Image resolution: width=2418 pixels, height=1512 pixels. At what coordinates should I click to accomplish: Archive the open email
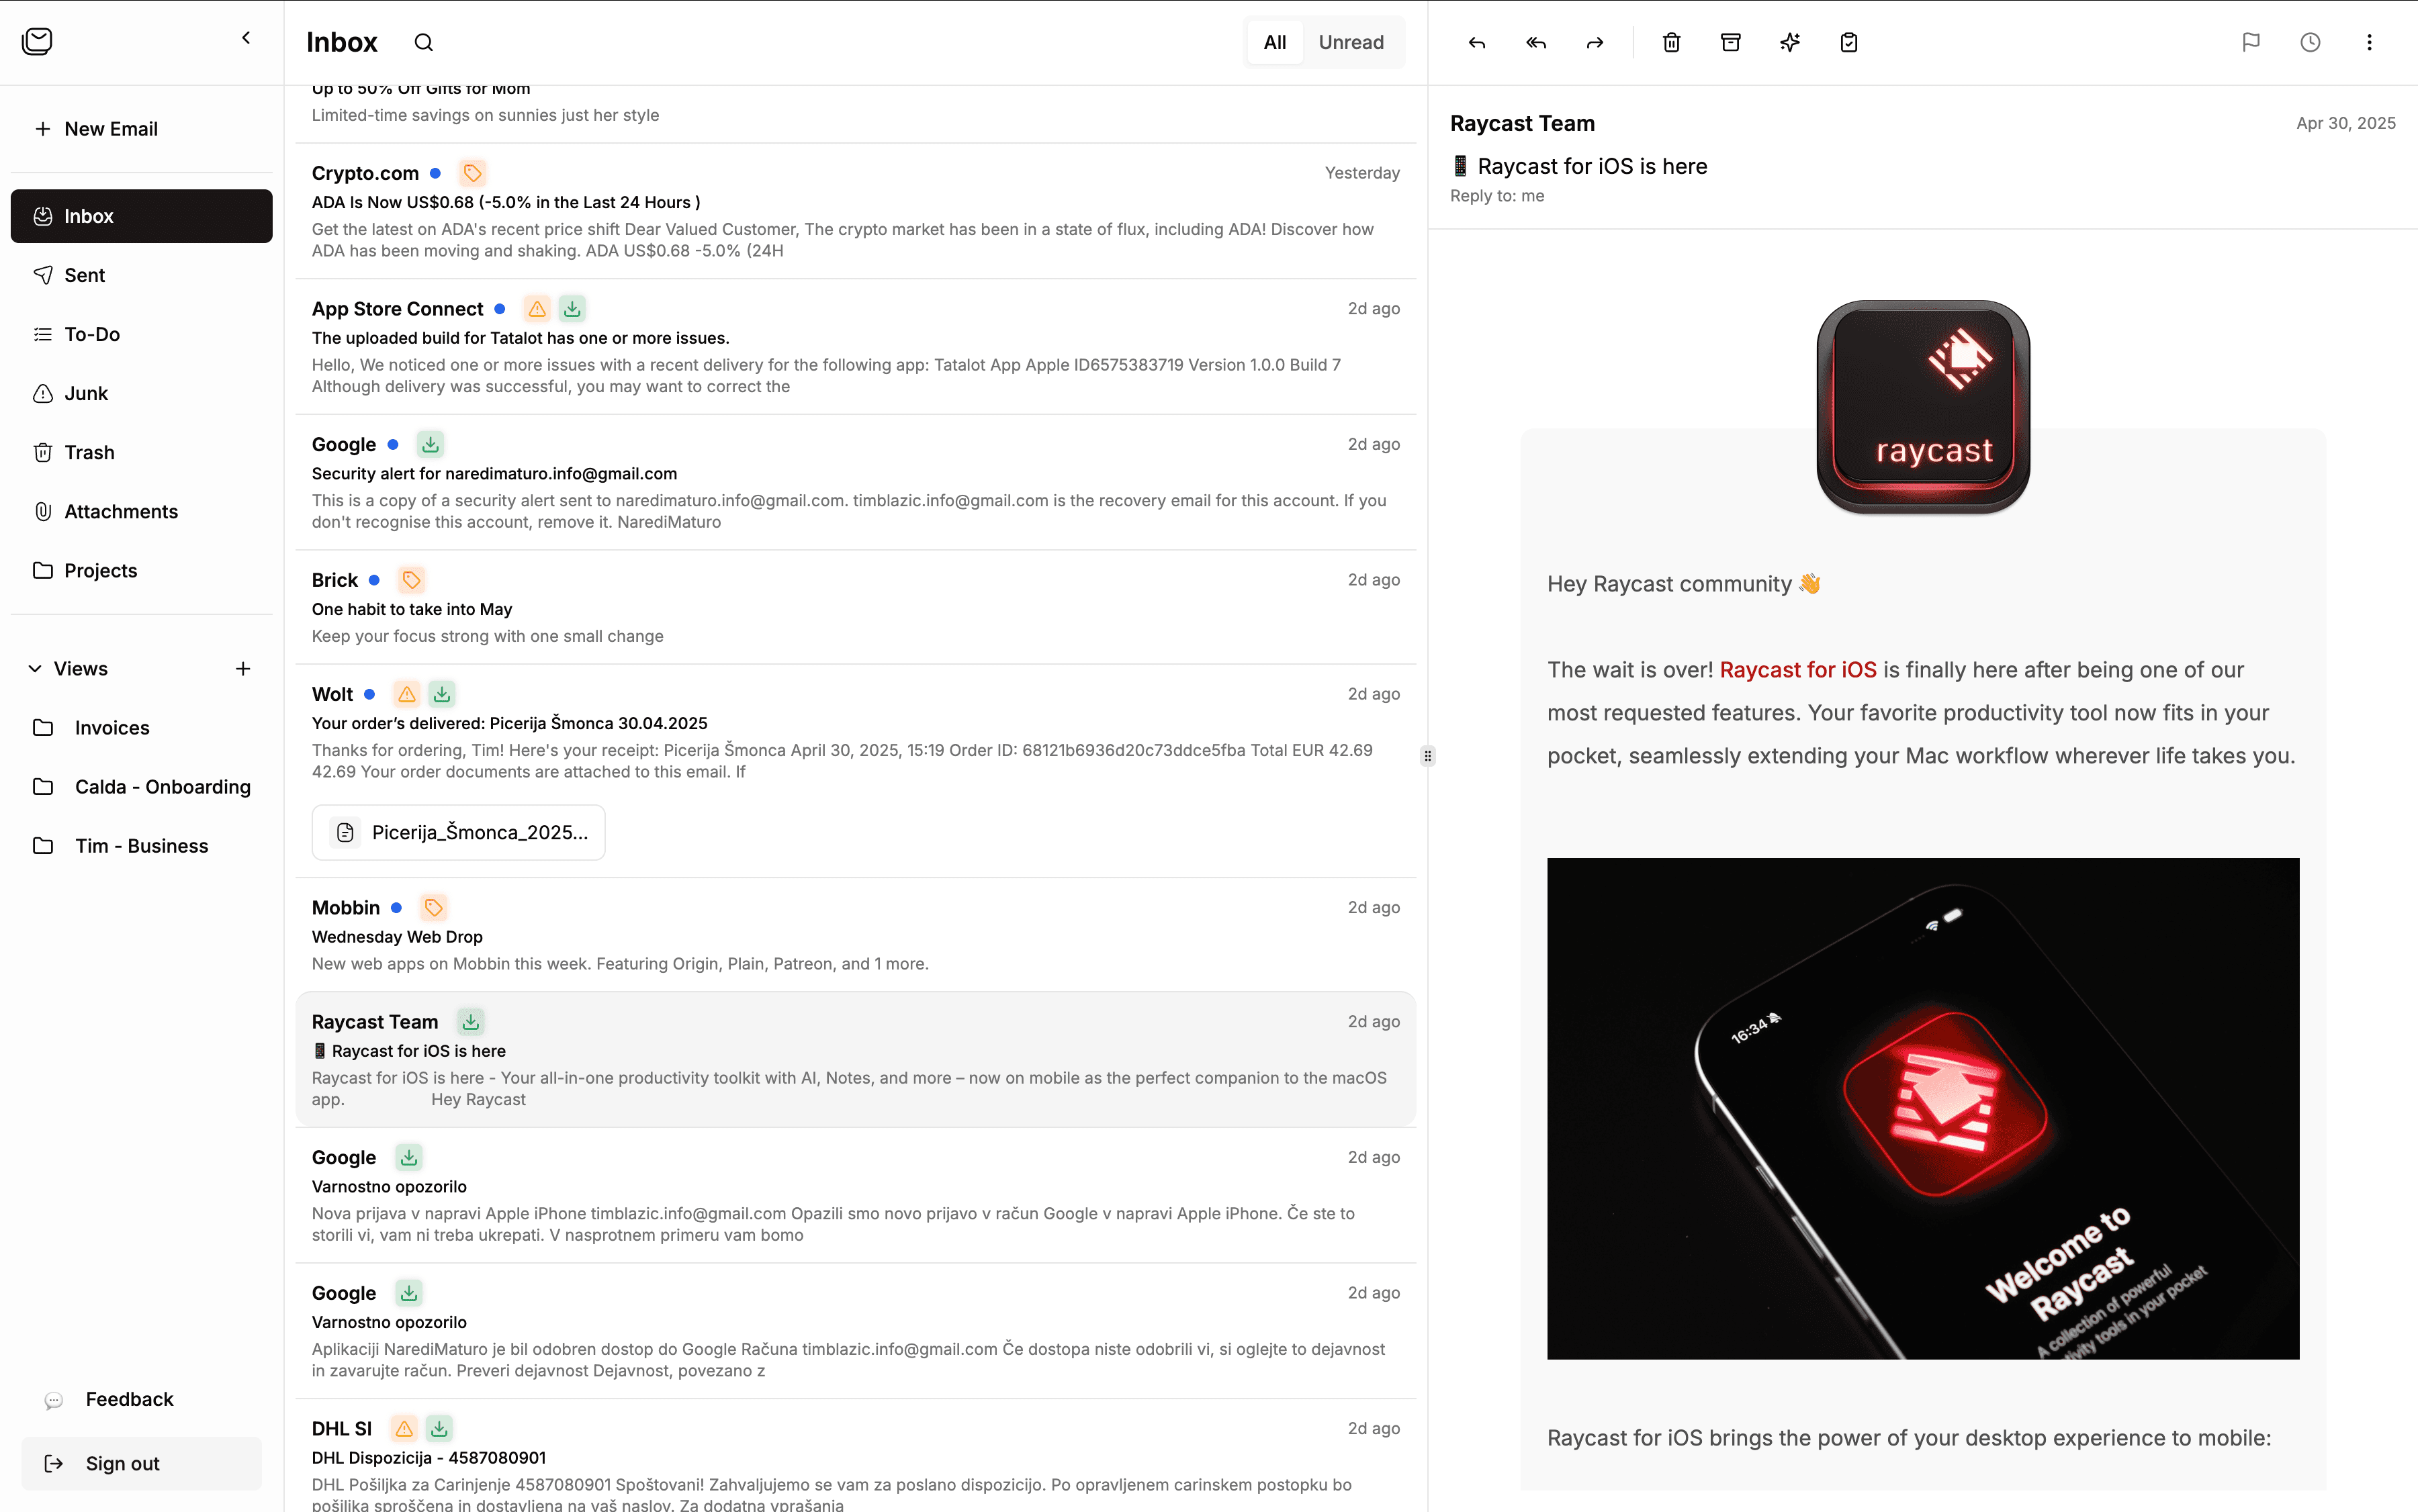1731,42
